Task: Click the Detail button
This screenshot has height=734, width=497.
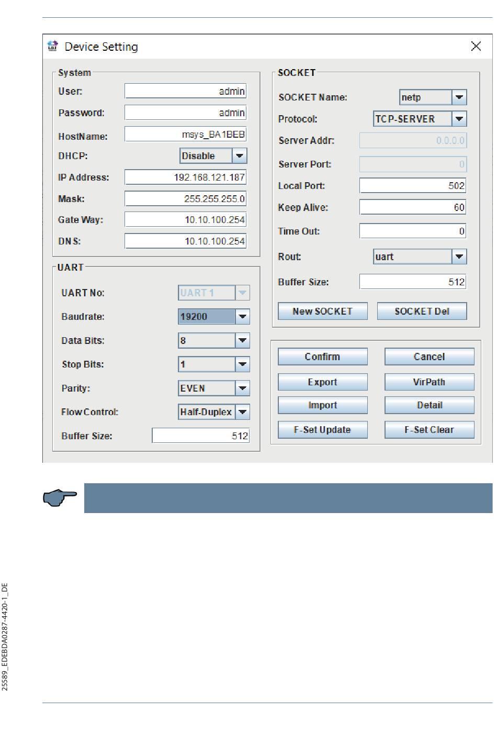Action: click(x=429, y=405)
